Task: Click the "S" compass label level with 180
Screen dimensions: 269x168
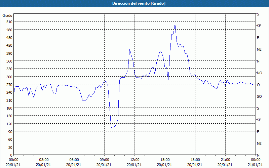Action: (x=258, y=108)
